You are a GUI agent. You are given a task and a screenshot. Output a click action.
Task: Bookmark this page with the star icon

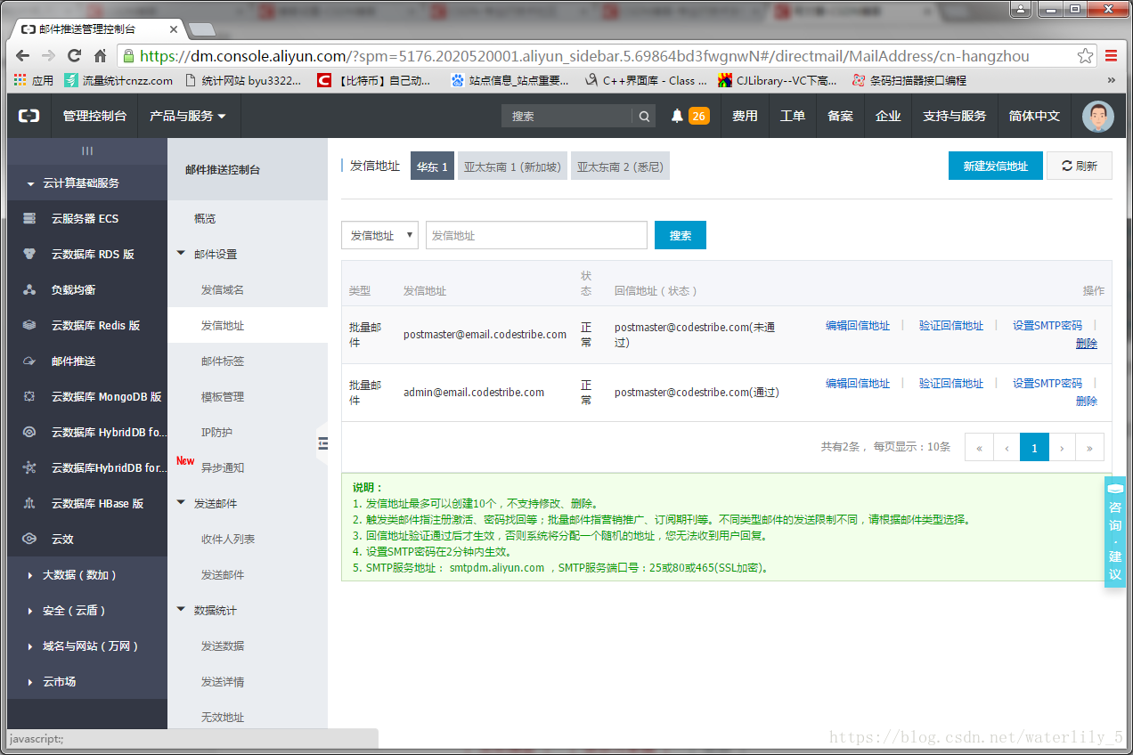tap(1085, 55)
